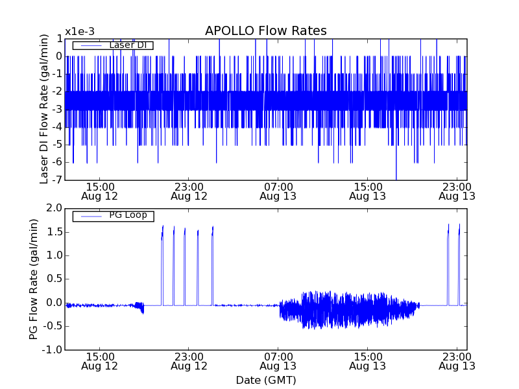The height and width of the screenshot is (389, 519).
Task: Select the PG Flow Rate y-axis label
Action: pos(34,279)
